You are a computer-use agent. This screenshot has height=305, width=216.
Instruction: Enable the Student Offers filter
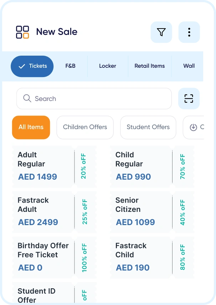click(148, 127)
